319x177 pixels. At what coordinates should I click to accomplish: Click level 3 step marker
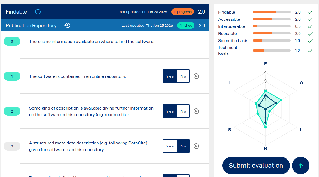point(12,146)
